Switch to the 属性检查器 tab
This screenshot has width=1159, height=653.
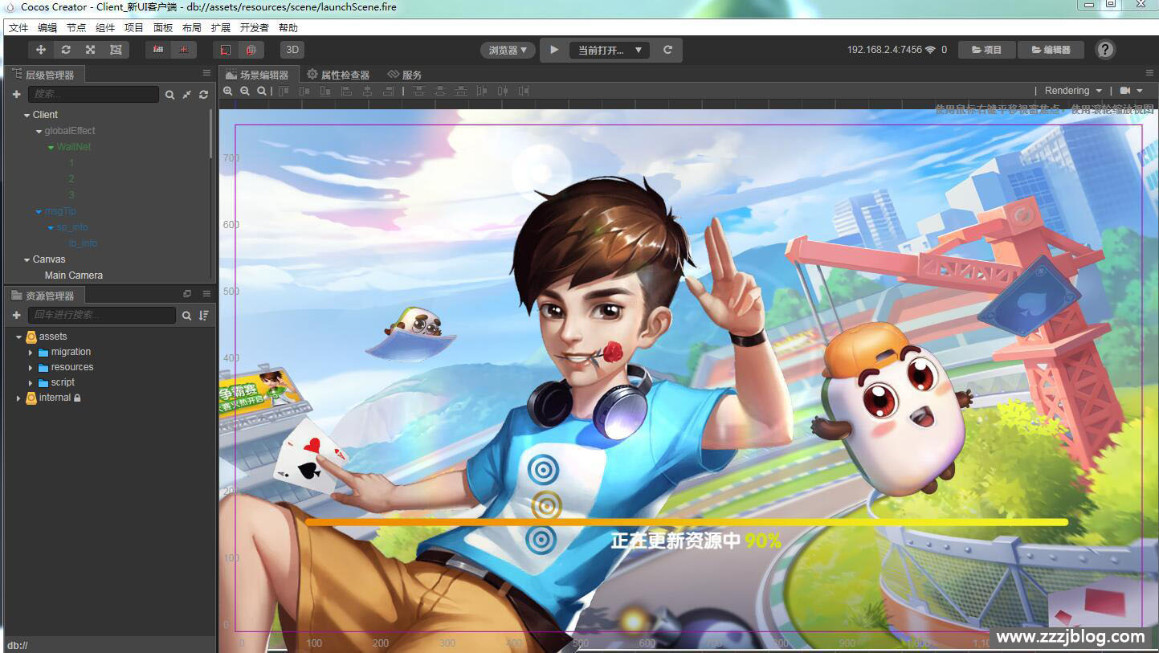click(338, 75)
